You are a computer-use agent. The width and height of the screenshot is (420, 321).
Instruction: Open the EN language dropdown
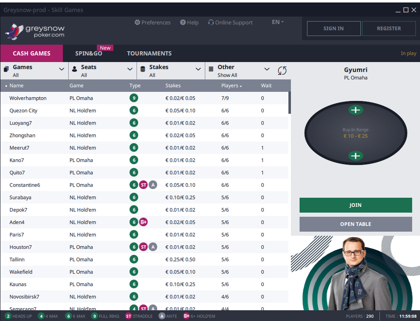pyautogui.click(x=278, y=22)
